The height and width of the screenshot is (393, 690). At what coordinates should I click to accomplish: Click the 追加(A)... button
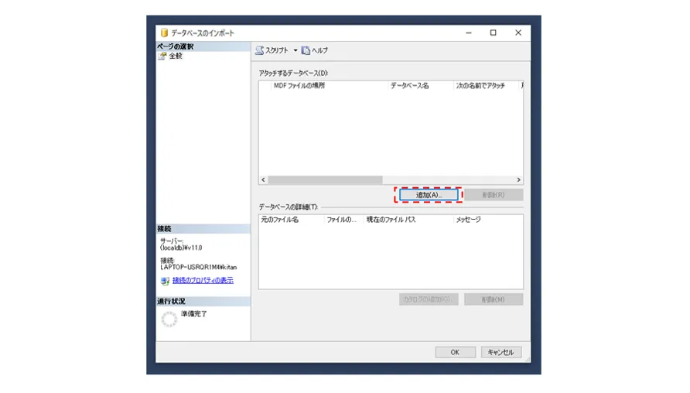coord(429,195)
